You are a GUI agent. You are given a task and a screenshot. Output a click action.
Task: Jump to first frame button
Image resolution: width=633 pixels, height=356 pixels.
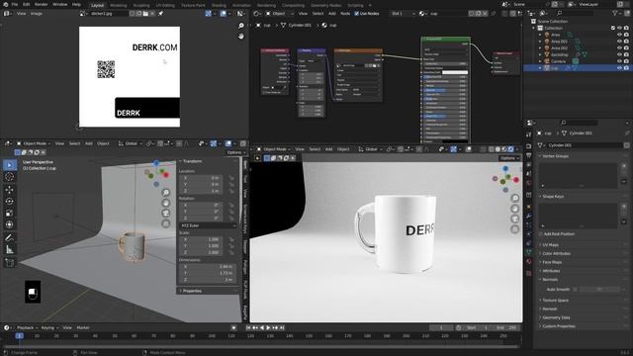[x=248, y=327]
